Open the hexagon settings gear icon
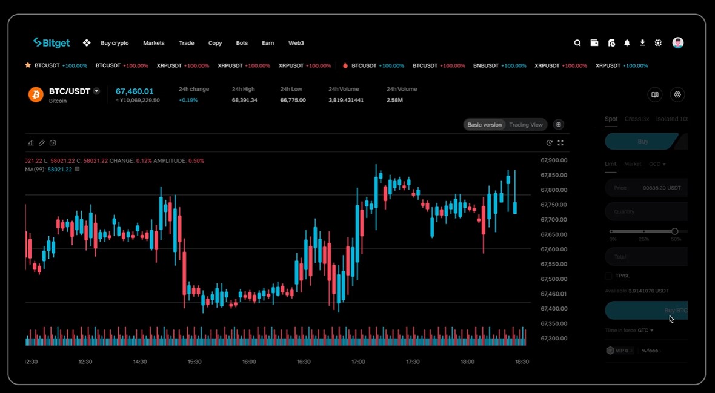Image resolution: width=715 pixels, height=393 pixels. pyautogui.click(x=677, y=94)
